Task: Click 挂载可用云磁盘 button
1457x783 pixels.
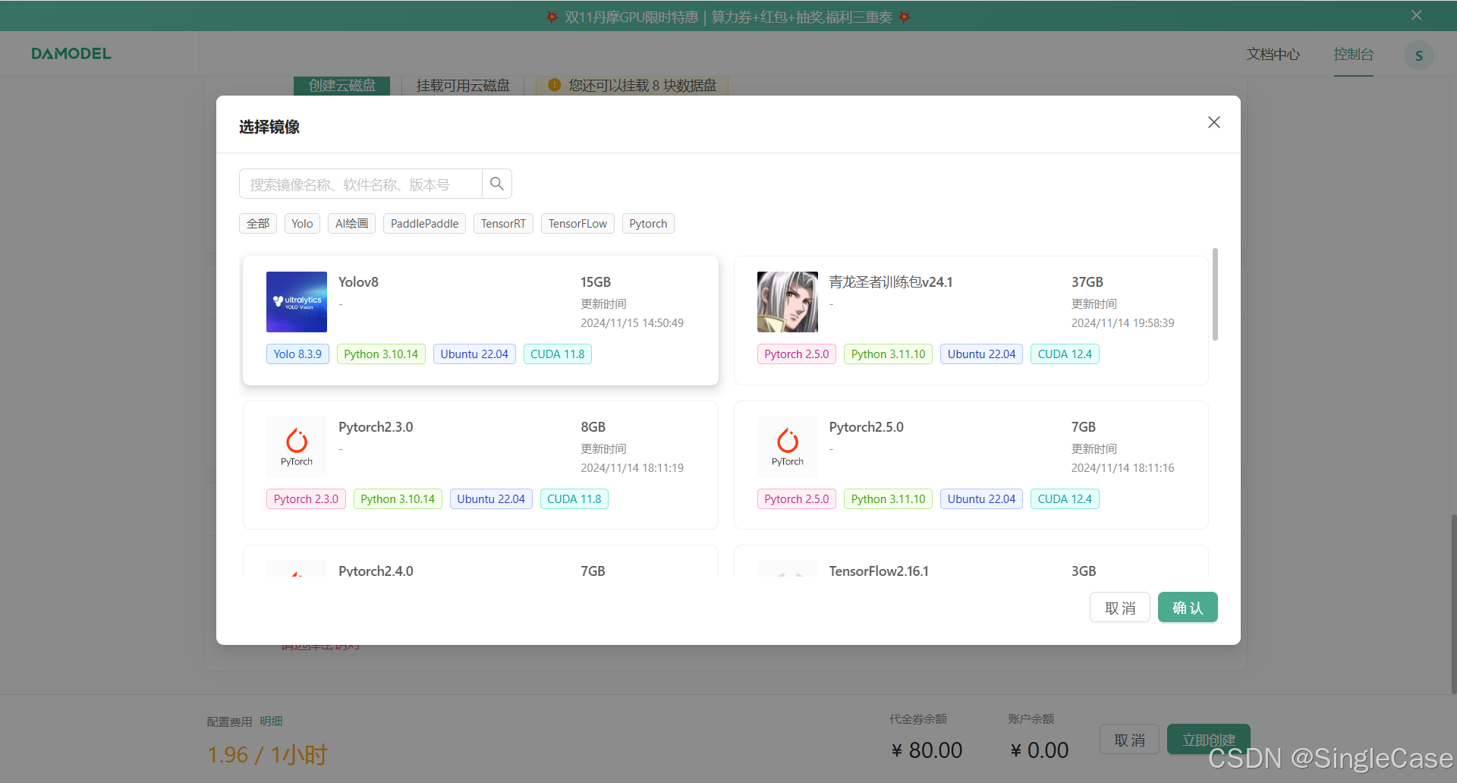Action: click(x=463, y=86)
